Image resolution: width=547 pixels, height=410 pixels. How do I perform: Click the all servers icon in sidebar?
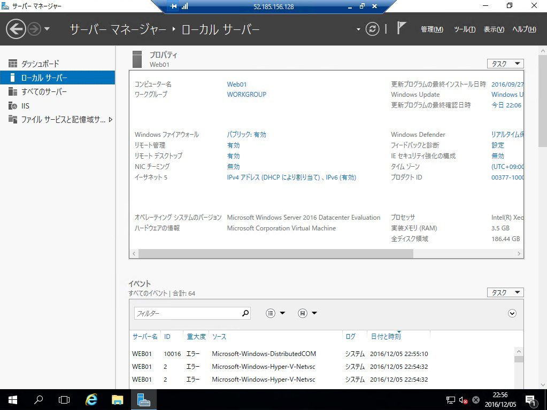(13, 91)
